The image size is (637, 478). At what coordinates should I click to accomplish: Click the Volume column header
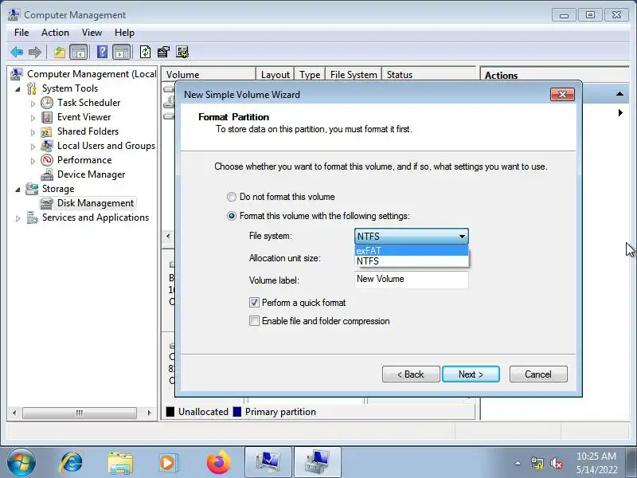click(x=209, y=74)
